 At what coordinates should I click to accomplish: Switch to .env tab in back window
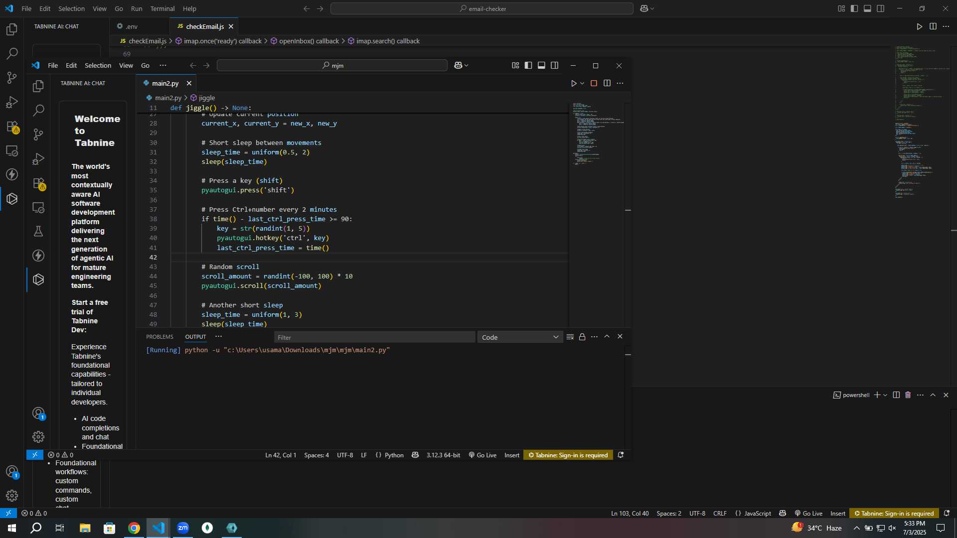[131, 26]
